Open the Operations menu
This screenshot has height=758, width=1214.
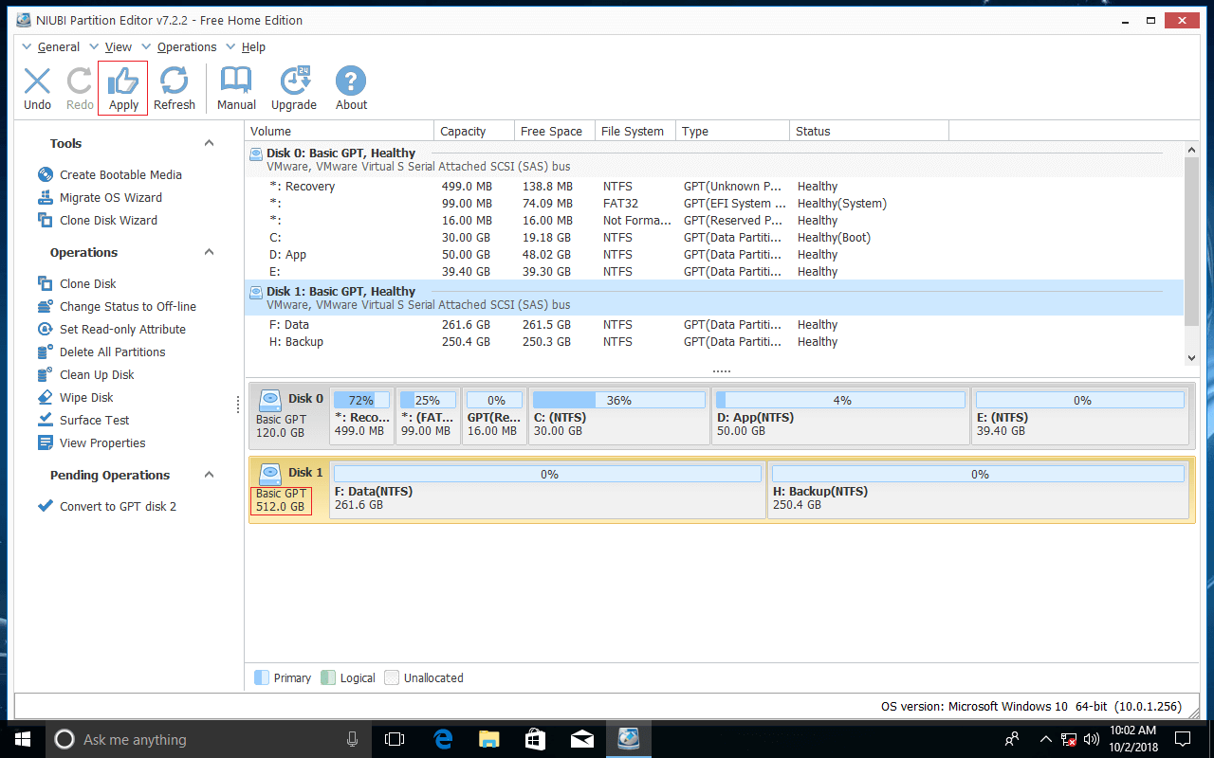[186, 47]
